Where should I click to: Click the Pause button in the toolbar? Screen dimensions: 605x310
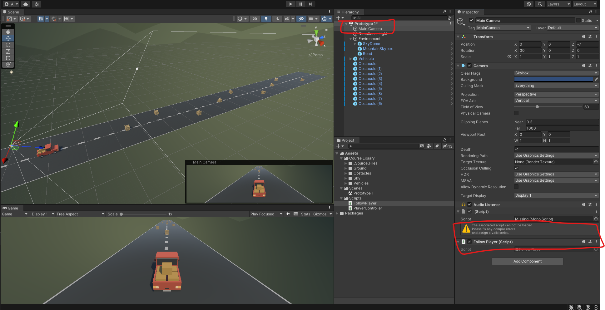pos(300,4)
